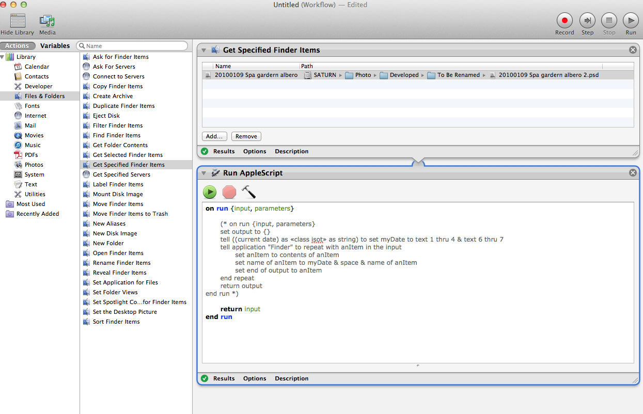This screenshot has width=643, height=414.
Task: Select Ask for Finder Items action
Action: (120, 57)
